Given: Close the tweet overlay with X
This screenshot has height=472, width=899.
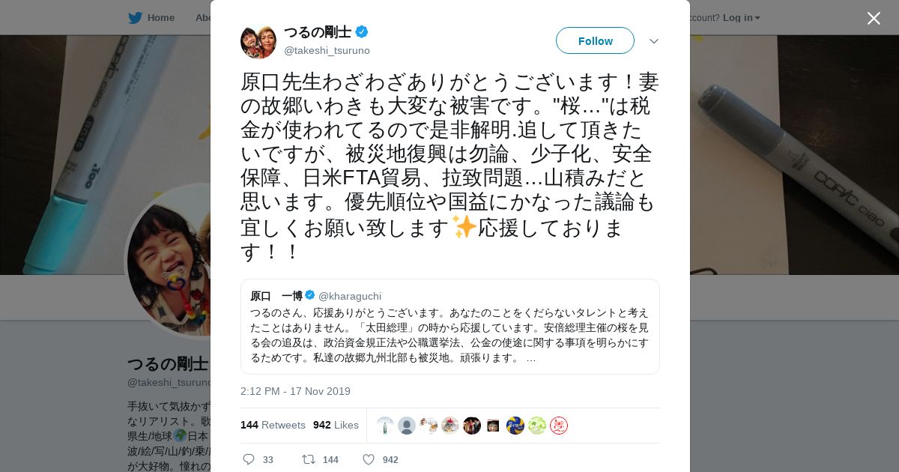Looking at the screenshot, I should pos(874,18).
